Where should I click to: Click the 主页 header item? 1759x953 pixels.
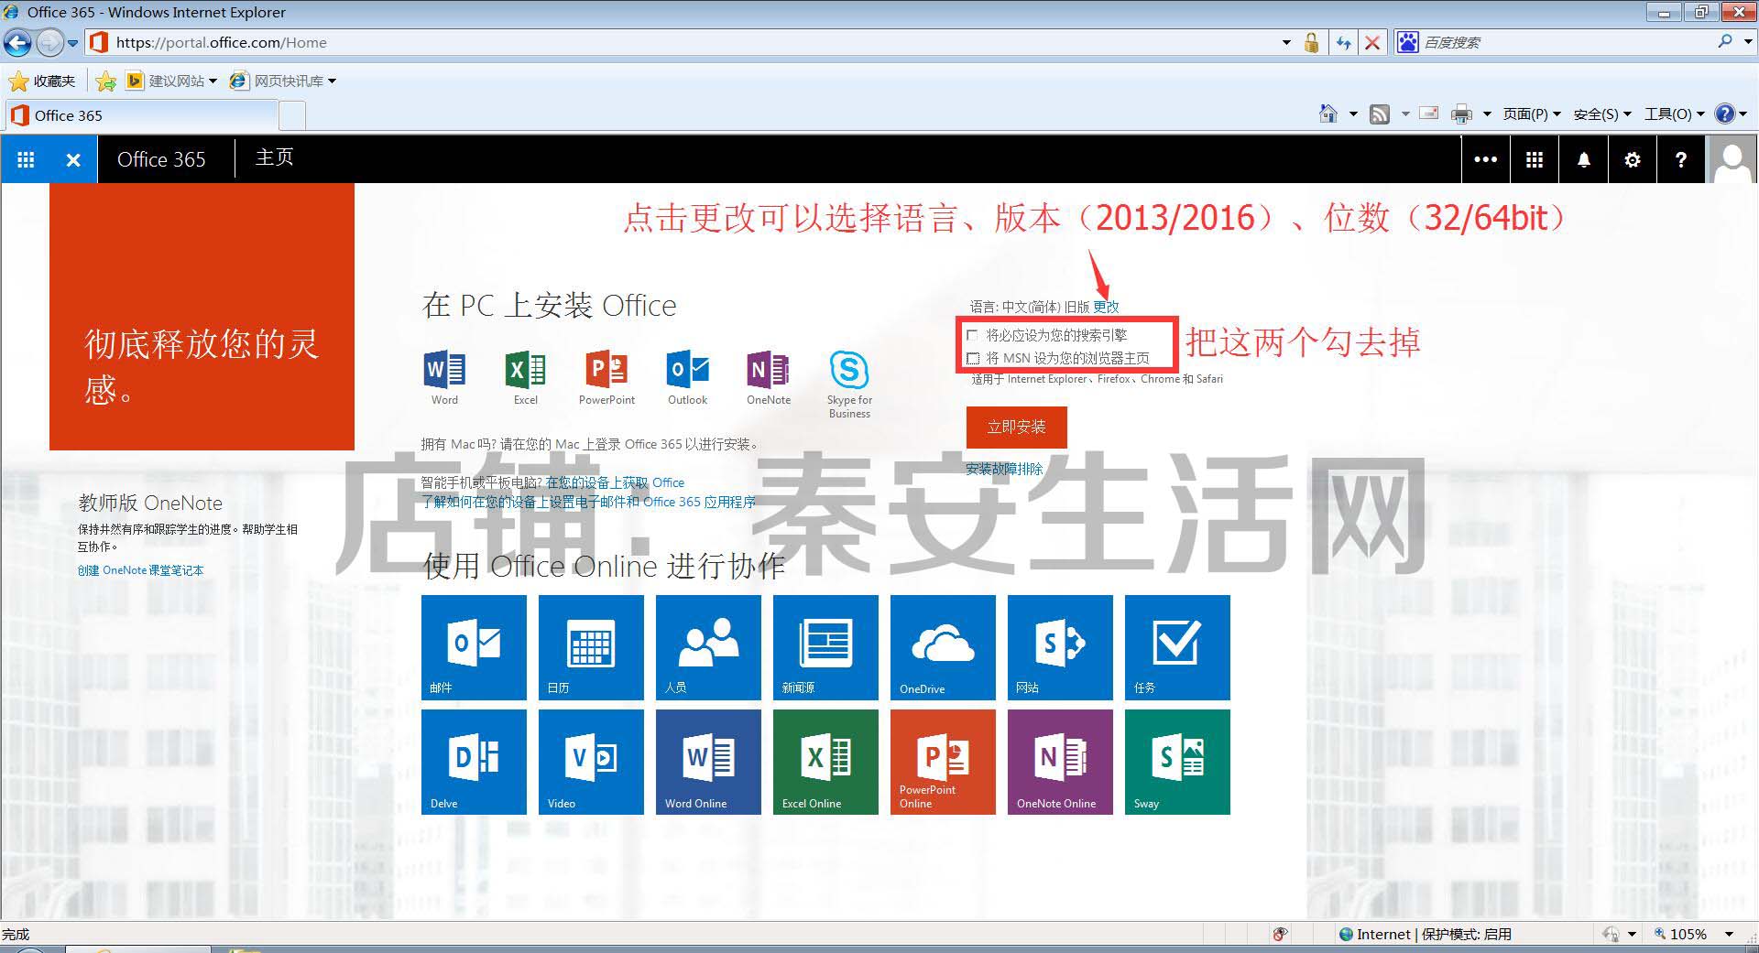pyautogui.click(x=275, y=157)
